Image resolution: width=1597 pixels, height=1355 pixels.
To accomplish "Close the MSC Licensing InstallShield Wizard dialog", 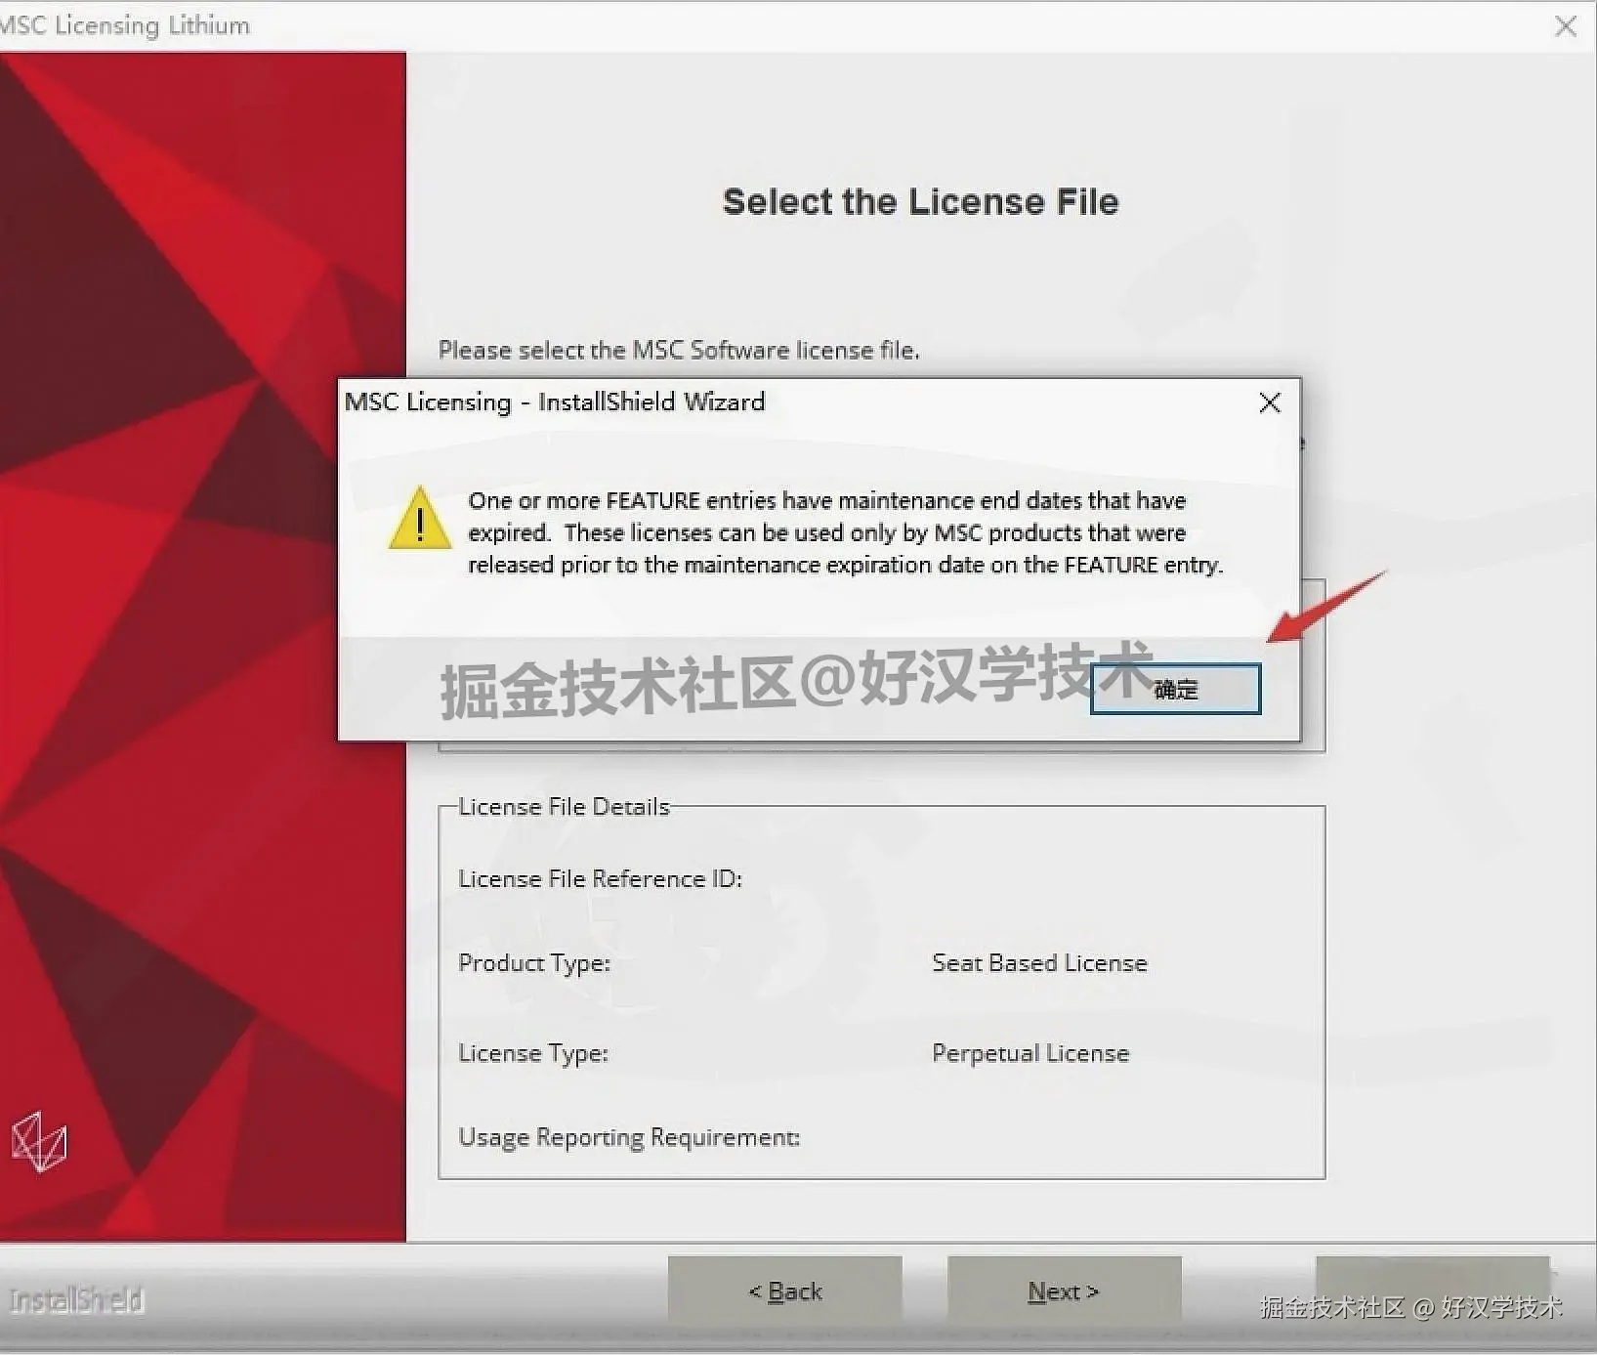I will click(x=1270, y=402).
